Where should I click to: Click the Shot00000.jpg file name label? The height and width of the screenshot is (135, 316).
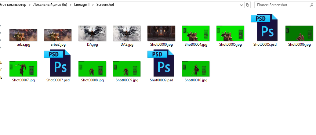tap(162, 45)
